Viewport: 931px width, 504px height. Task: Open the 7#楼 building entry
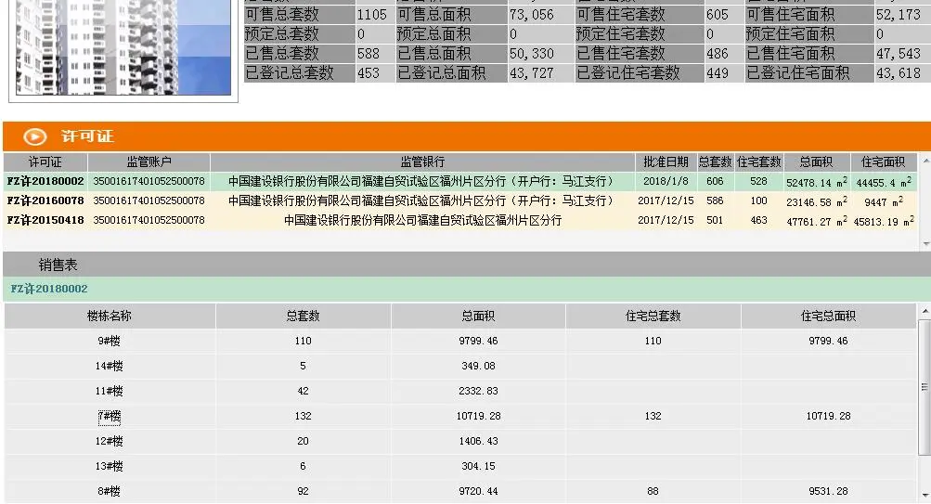(109, 416)
